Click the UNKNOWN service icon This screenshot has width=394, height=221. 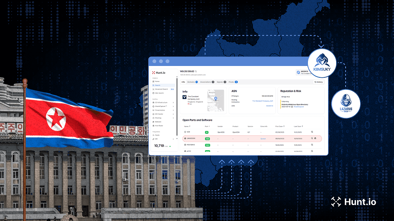(x=185, y=138)
